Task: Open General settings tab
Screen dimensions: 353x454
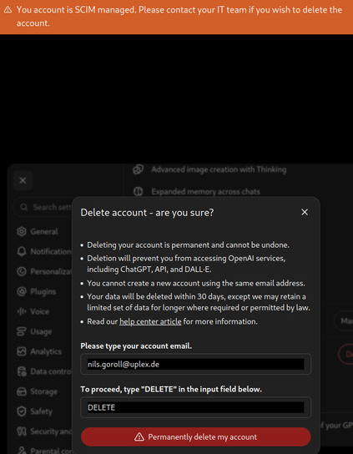Action: (x=38, y=232)
